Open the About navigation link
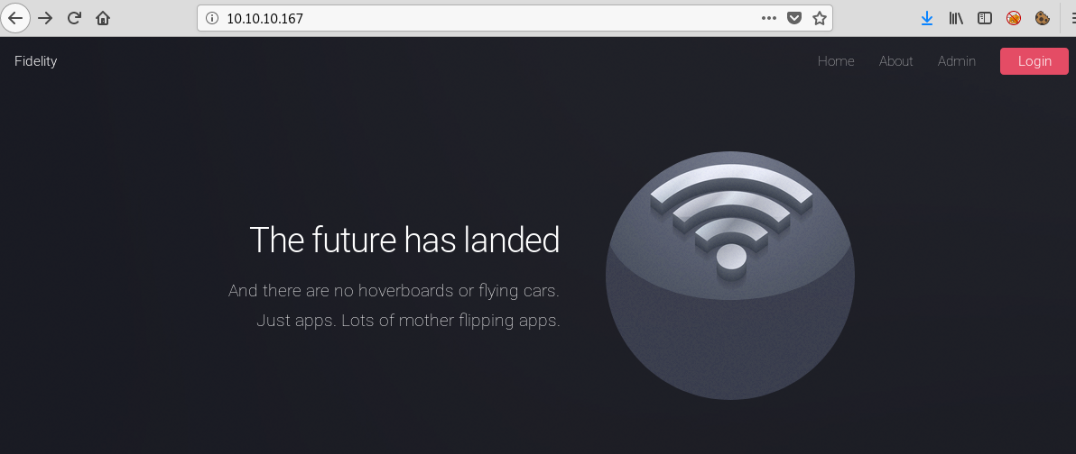Image resolution: width=1076 pixels, height=454 pixels. (895, 61)
